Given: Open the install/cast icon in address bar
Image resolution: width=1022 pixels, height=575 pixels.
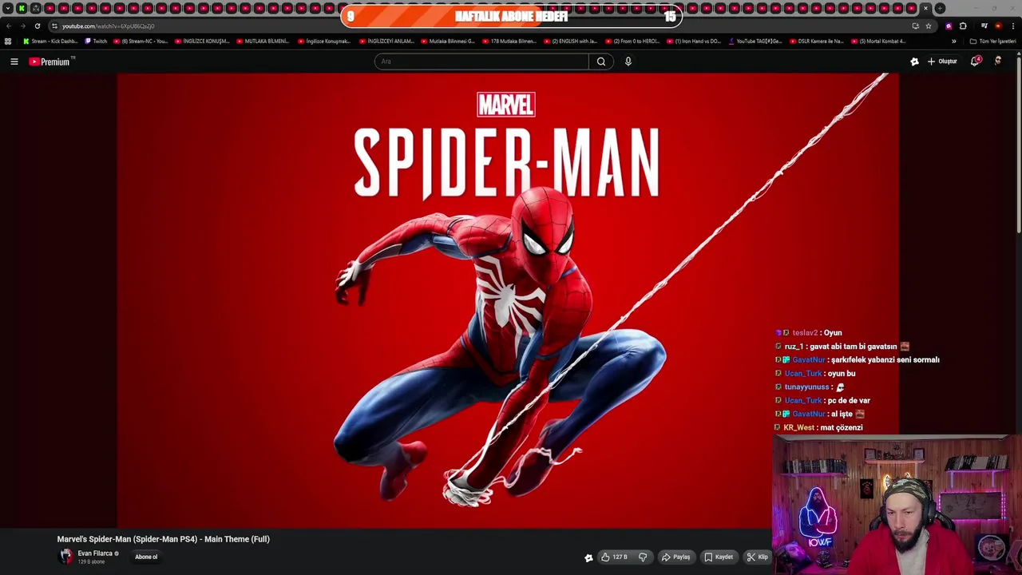Looking at the screenshot, I should point(915,26).
